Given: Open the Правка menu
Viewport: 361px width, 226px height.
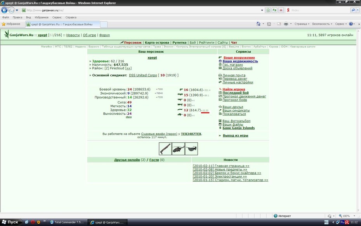Looking at the screenshot, I should click(x=17, y=17).
